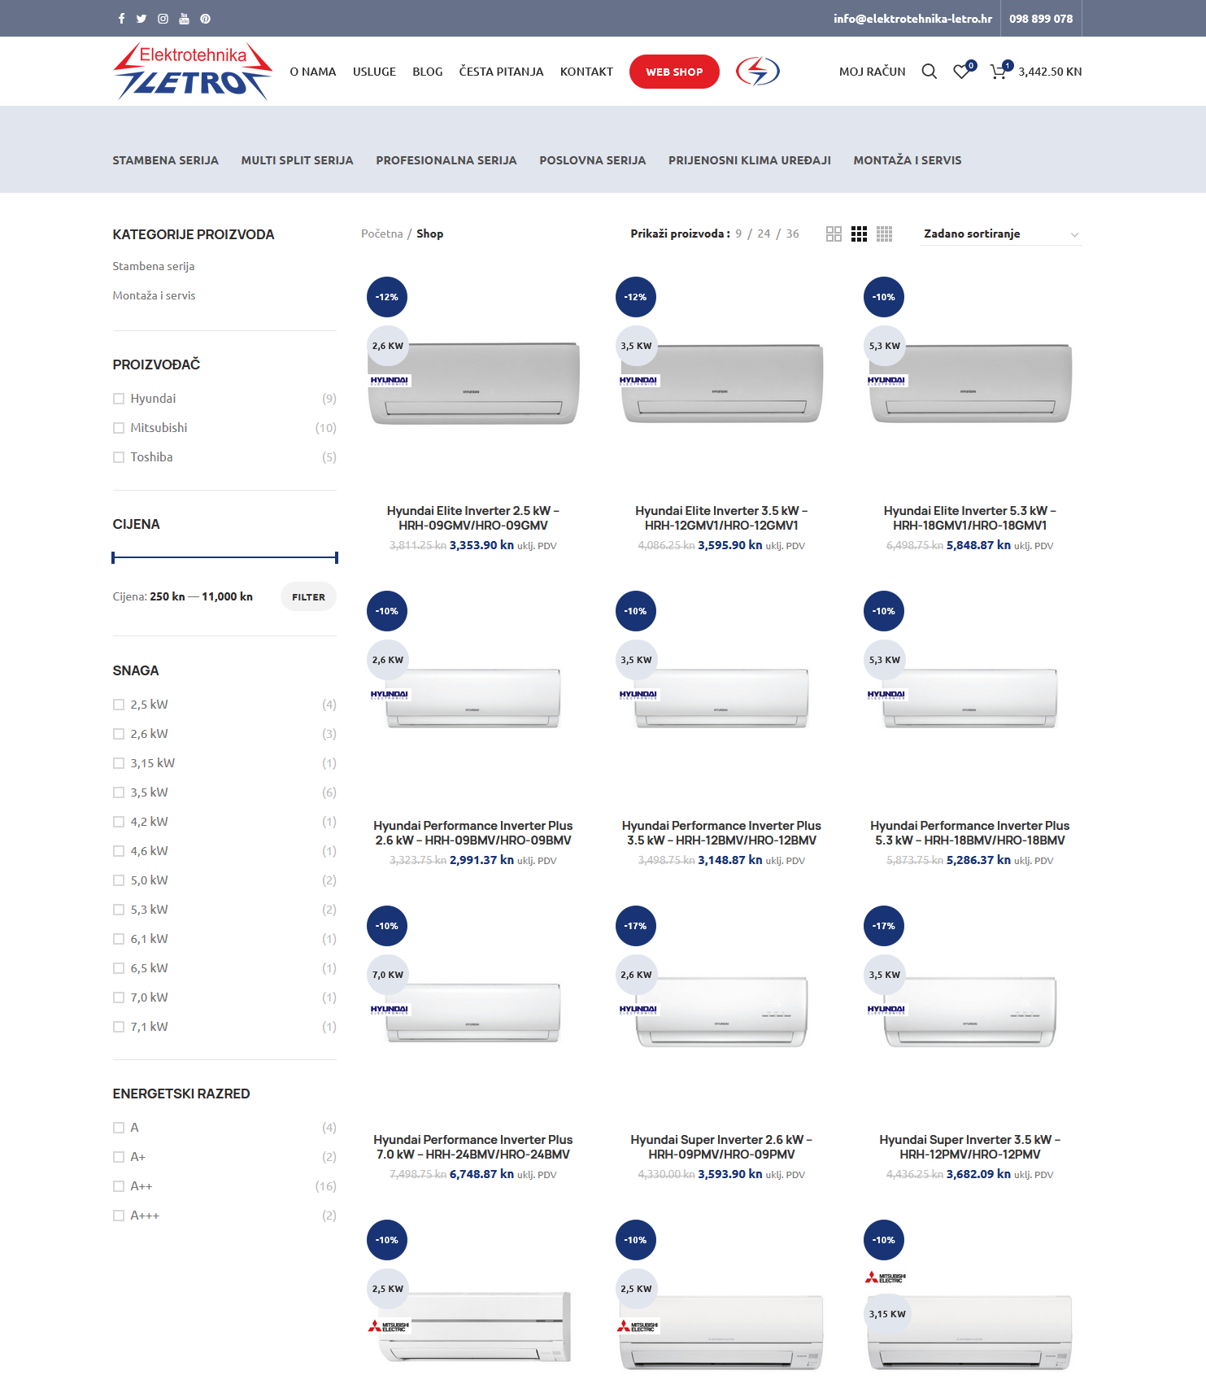Image resolution: width=1206 pixels, height=1397 pixels.
Task: Open Hyundai Elite Inverter 2.5 kW product image
Action: click(x=474, y=383)
